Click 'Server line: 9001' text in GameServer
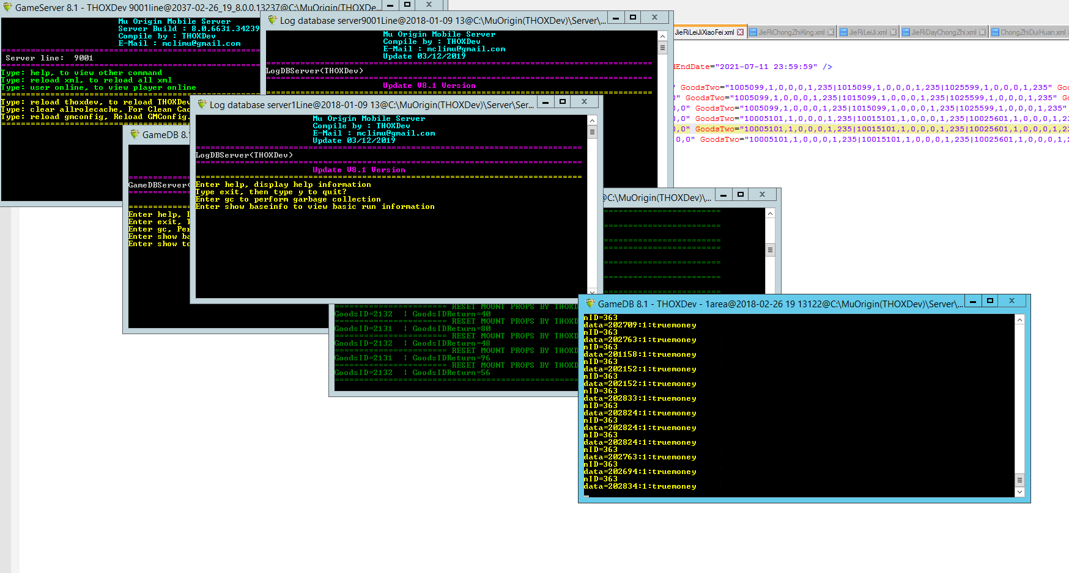Viewport: 1069px width, 573px height. [x=50, y=58]
